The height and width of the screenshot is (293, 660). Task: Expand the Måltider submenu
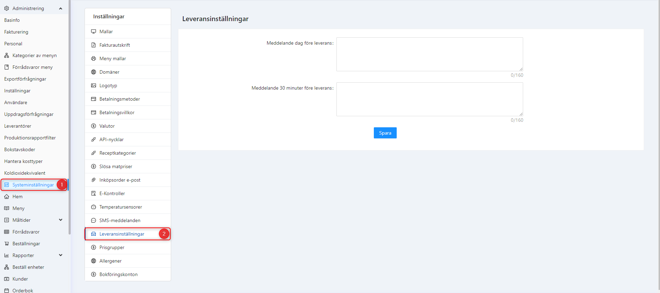[61, 220]
